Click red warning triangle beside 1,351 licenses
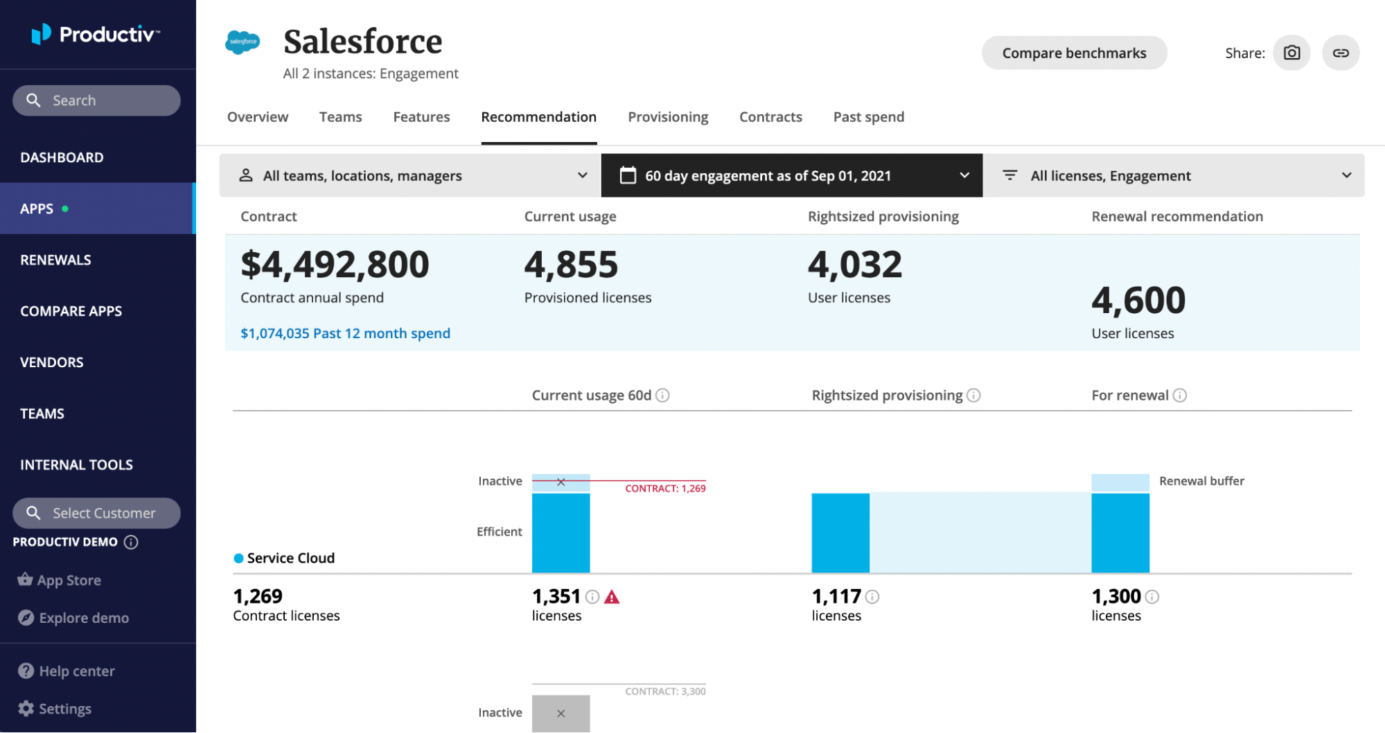Screen dimensions: 1385x733 point(612,597)
